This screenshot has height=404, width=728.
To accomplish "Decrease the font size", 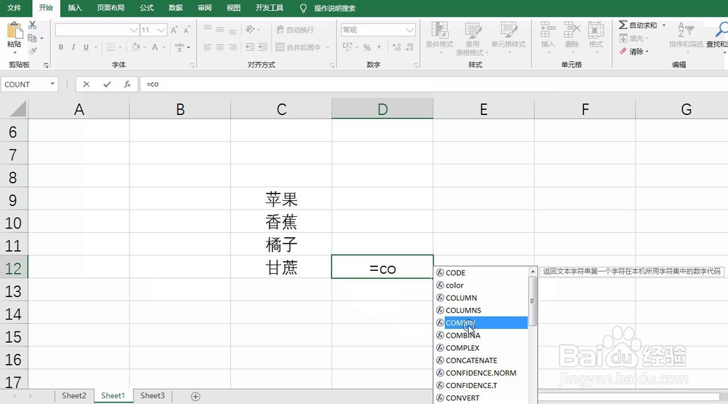I will 186,30.
